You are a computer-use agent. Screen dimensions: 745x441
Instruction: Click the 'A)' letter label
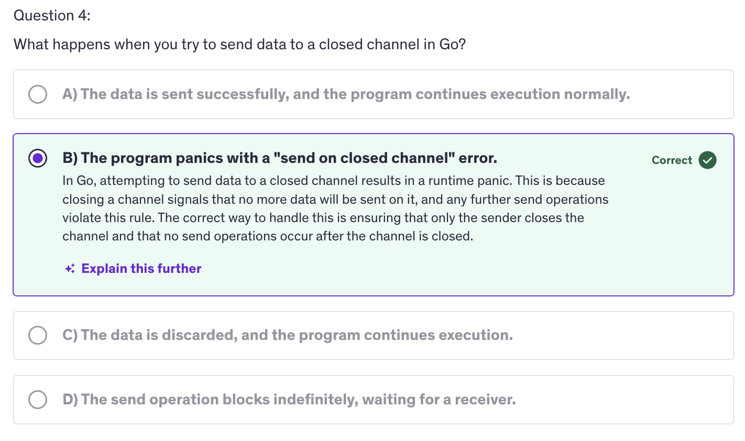point(70,94)
